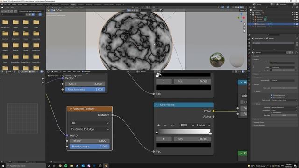Add a new ColorRamp stop with plus
Viewport: 299px width, 168px height.
[x=158, y=125]
